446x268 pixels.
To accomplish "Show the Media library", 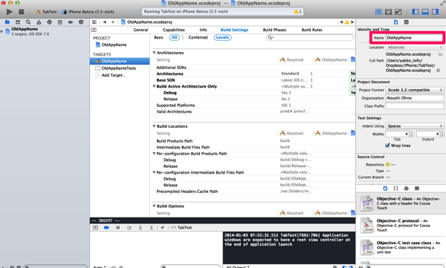I will coord(417,189).
